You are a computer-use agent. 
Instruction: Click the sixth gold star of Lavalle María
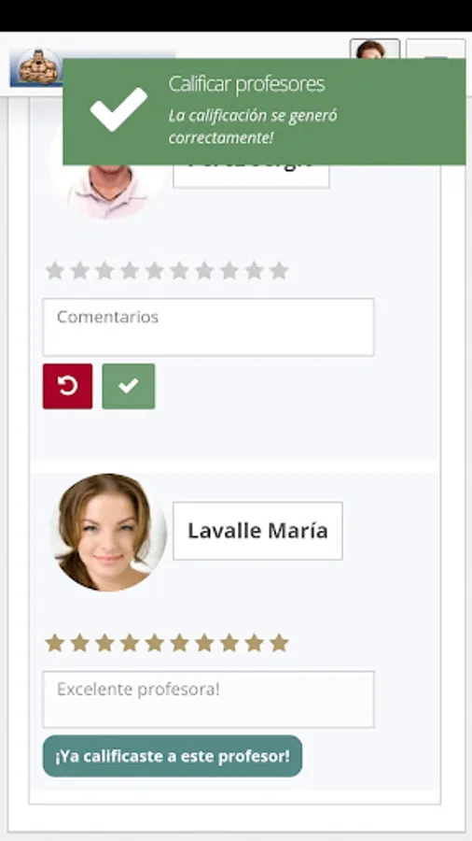click(x=179, y=643)
